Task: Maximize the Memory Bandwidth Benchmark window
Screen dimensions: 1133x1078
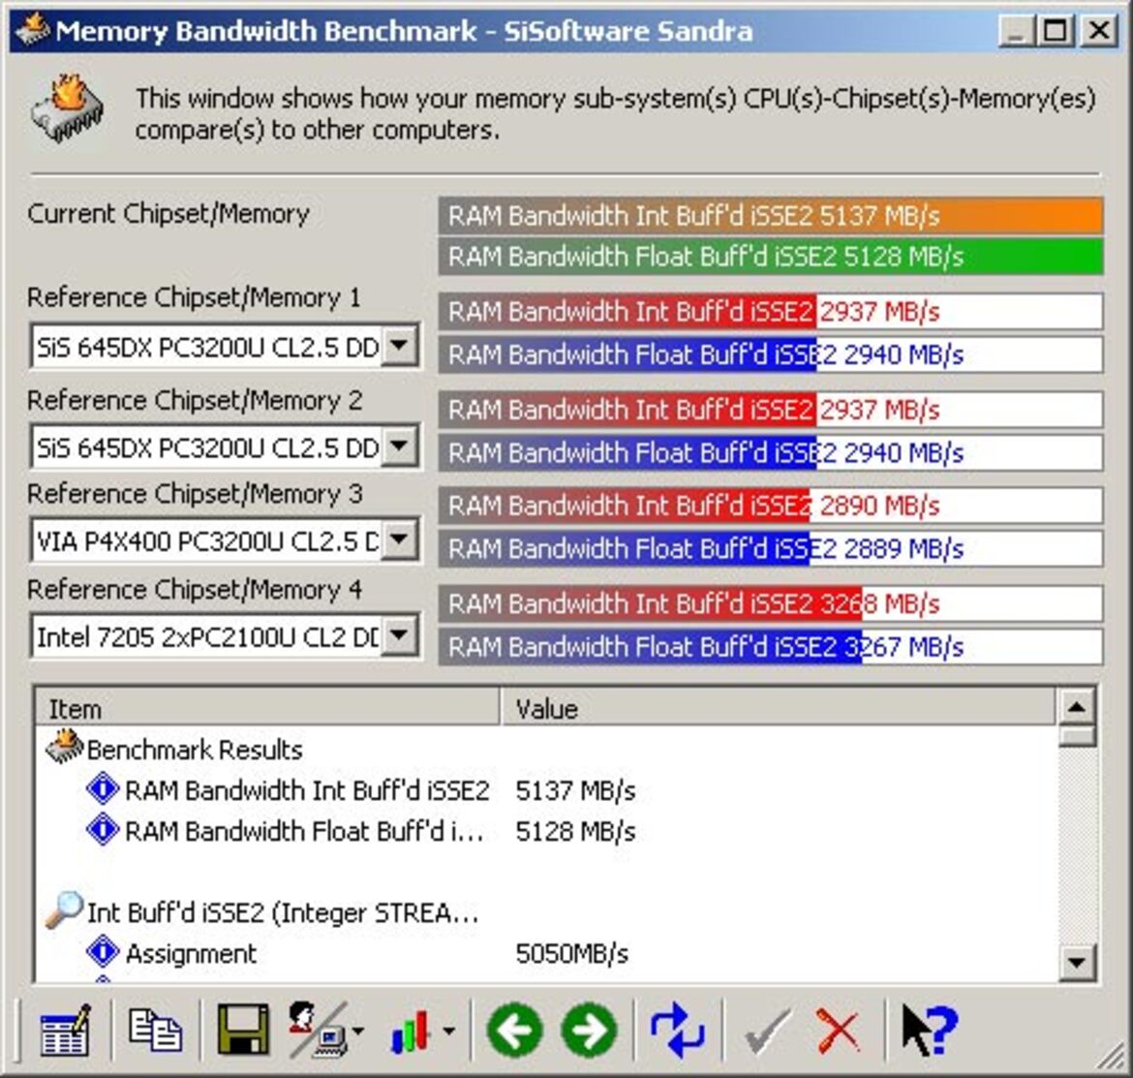Action: tap(1055, 31)
